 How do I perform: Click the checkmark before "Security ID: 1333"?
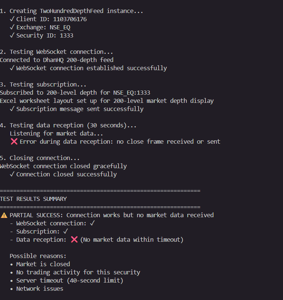click(x=12, y=35)
